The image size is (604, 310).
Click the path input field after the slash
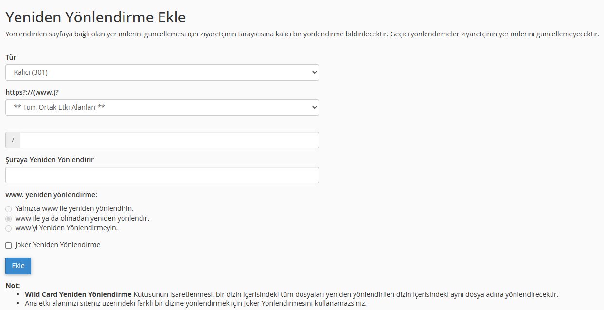pos(169,140)
